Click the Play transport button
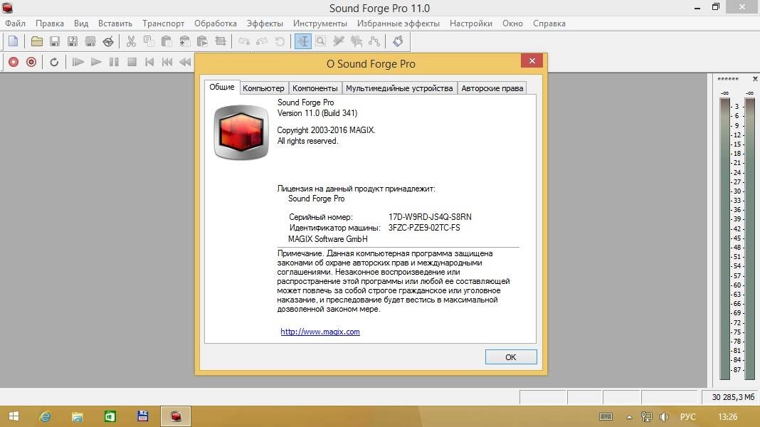760x427 pixels. 96,62
